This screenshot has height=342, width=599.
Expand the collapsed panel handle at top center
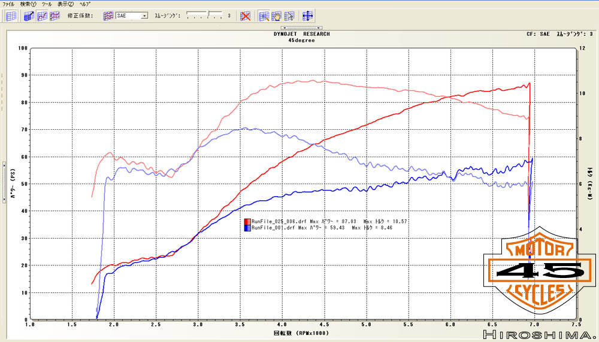coord(301,28)
